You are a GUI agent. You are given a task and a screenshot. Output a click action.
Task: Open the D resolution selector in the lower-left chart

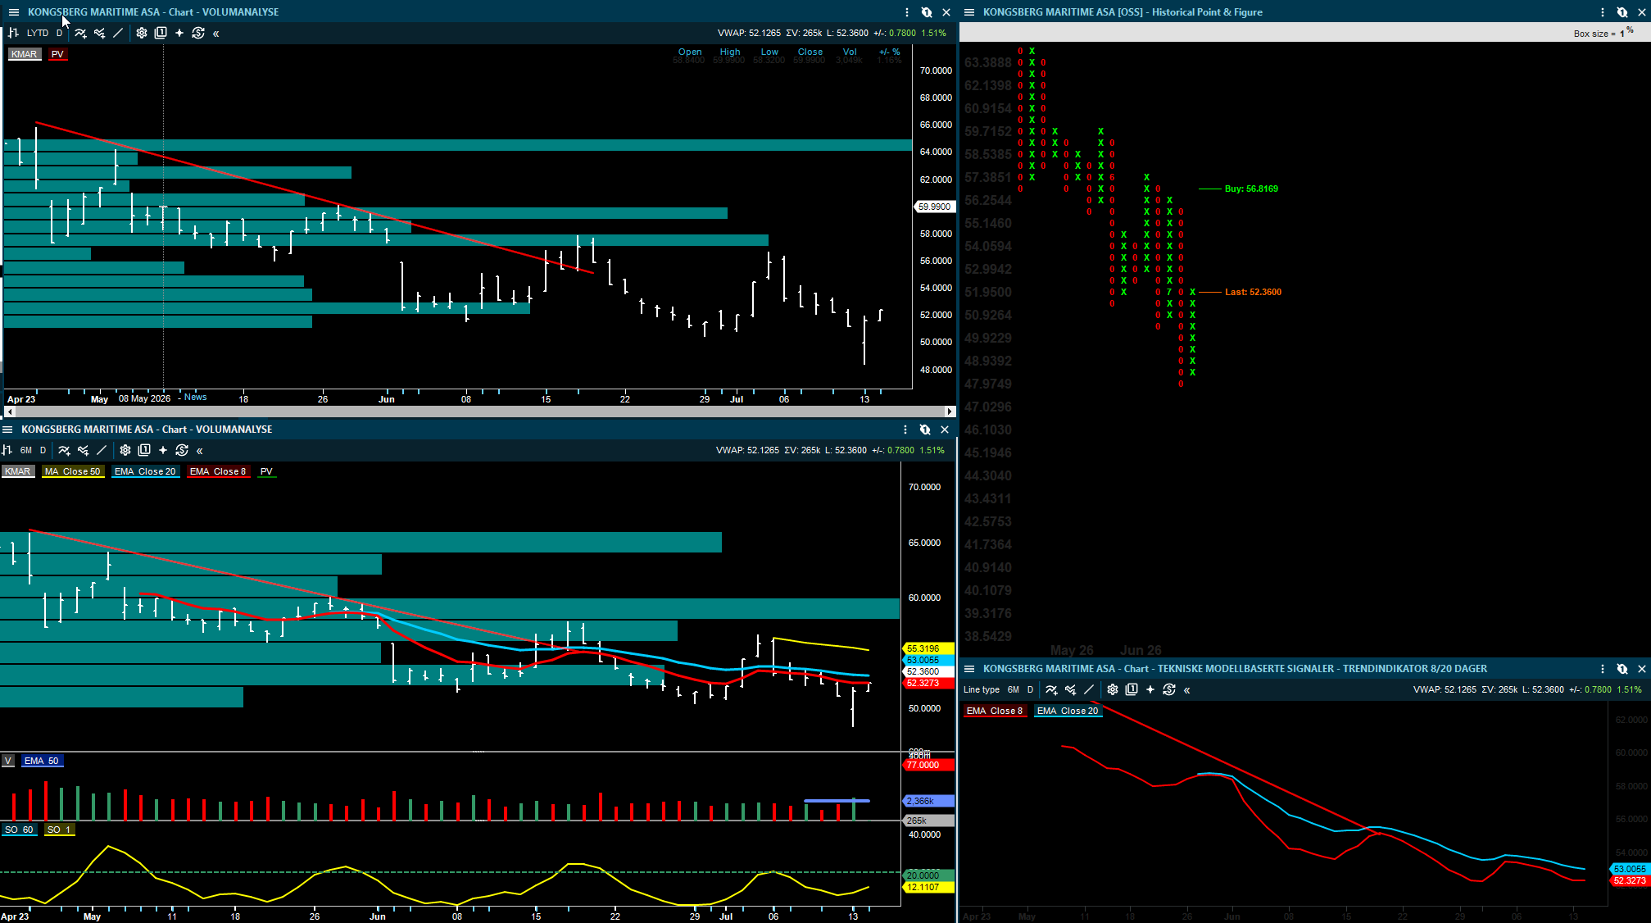[x=43, y=450]
